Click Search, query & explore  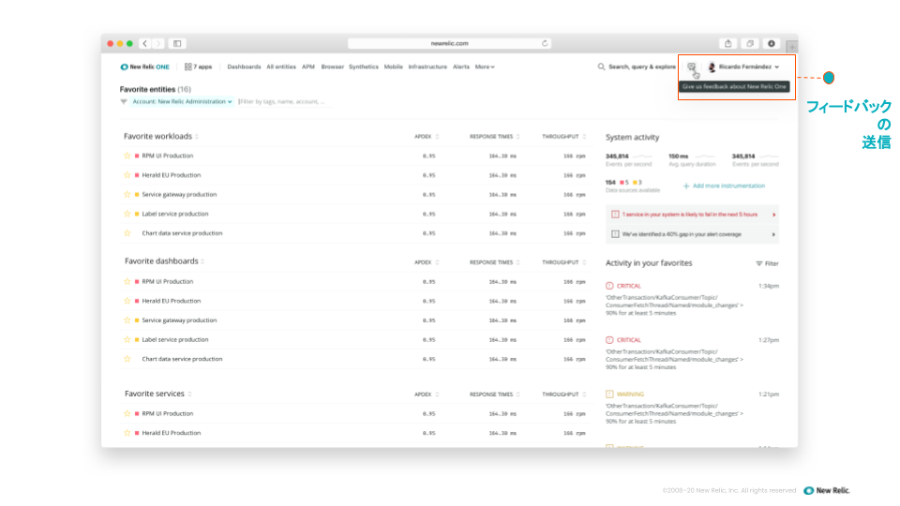point(641,67)
